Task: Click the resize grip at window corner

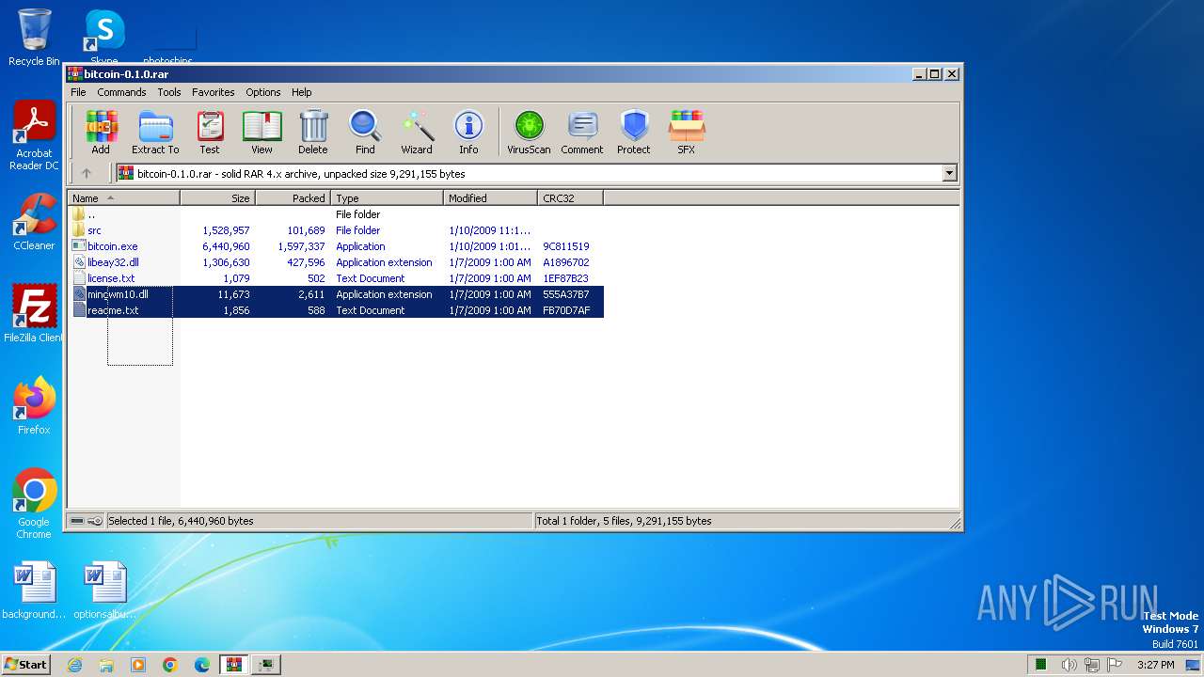Action: (955, 523)
